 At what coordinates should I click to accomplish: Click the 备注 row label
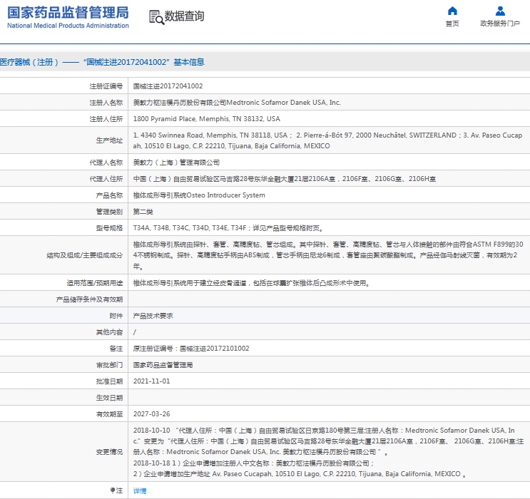(116, 349)
